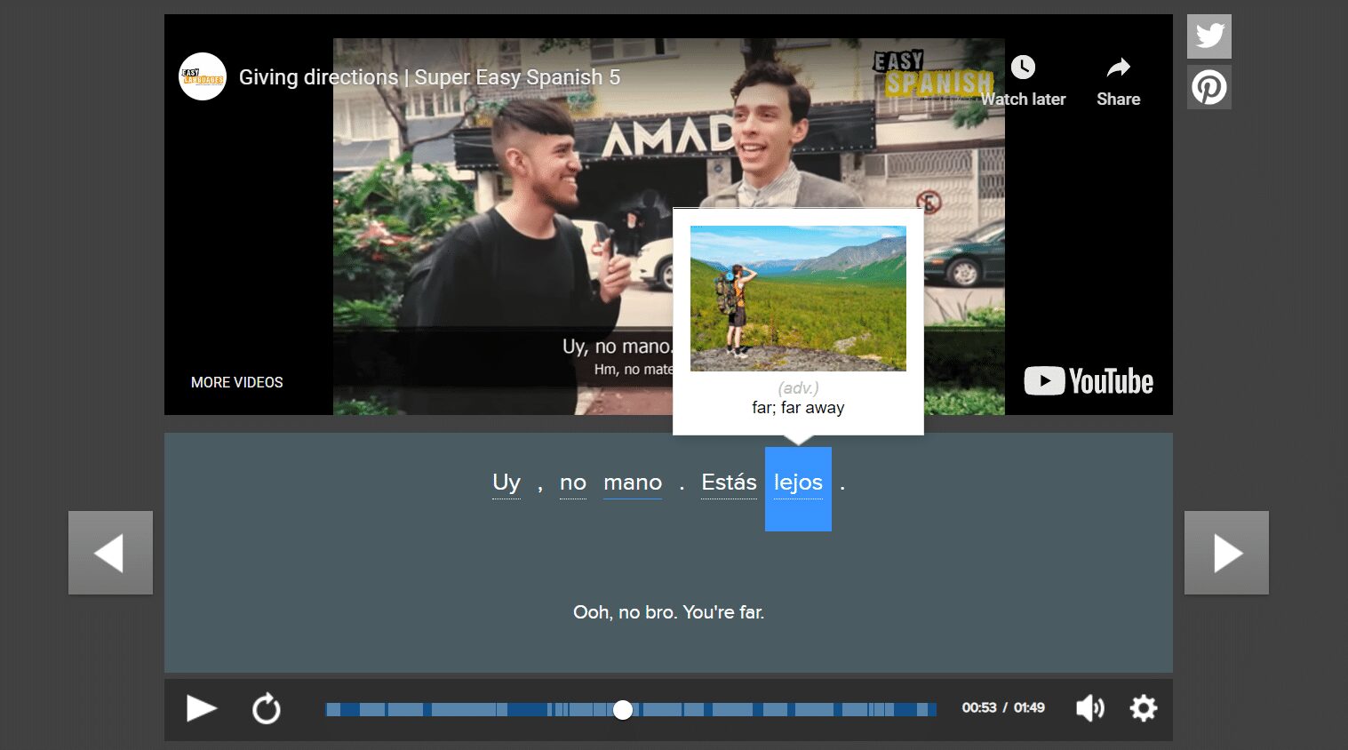The height and width of the screenshot is (750, 1348).
Task: Click the word "Uy" in transcript
Action: click(506, 483)
